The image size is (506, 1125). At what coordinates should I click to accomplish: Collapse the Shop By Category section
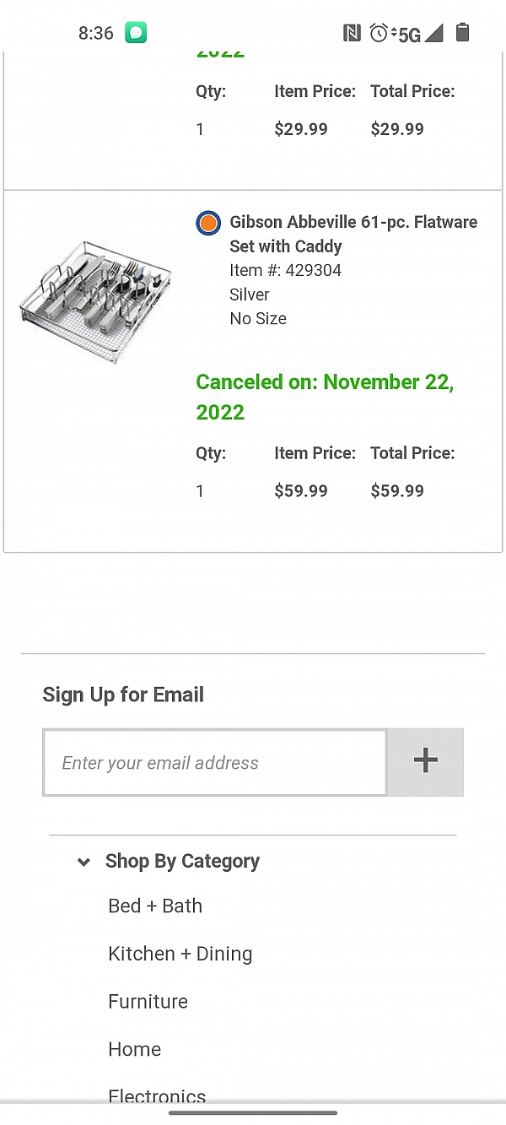[x=83, y=862]
